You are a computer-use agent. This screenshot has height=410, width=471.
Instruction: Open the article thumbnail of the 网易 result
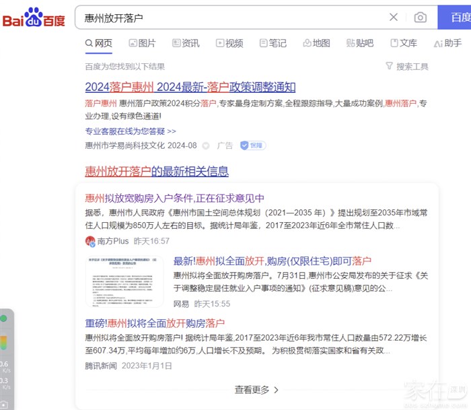pos(124,281)
